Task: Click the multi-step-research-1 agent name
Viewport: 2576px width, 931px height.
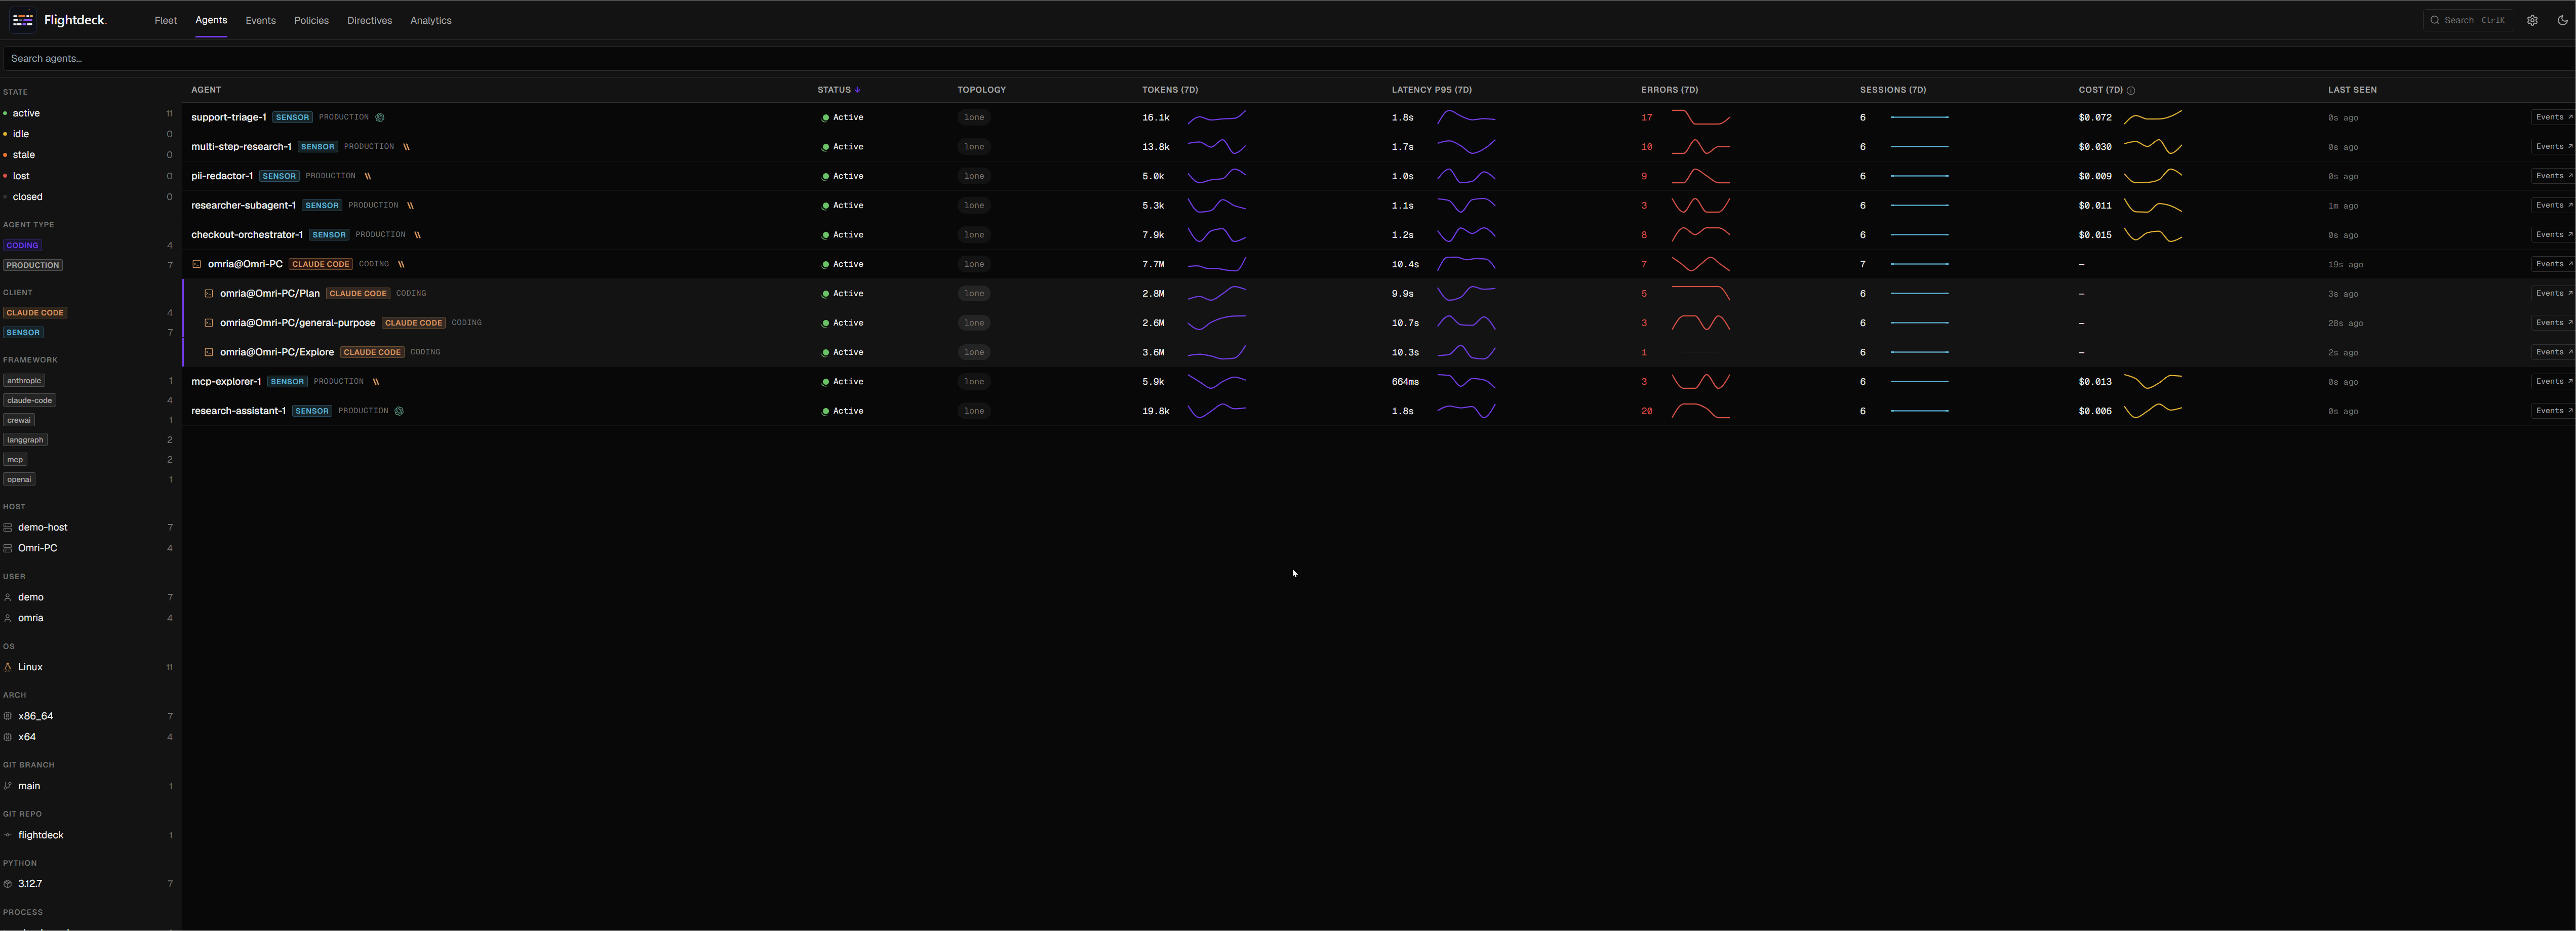Action: (x=241, y=147)
